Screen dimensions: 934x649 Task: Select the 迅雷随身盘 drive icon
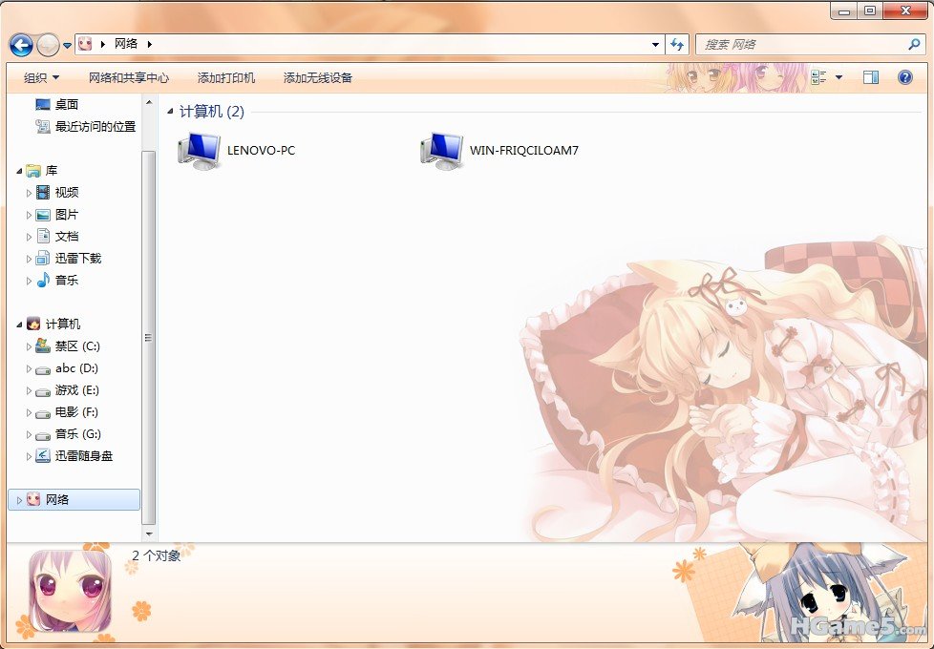[43, 456]
